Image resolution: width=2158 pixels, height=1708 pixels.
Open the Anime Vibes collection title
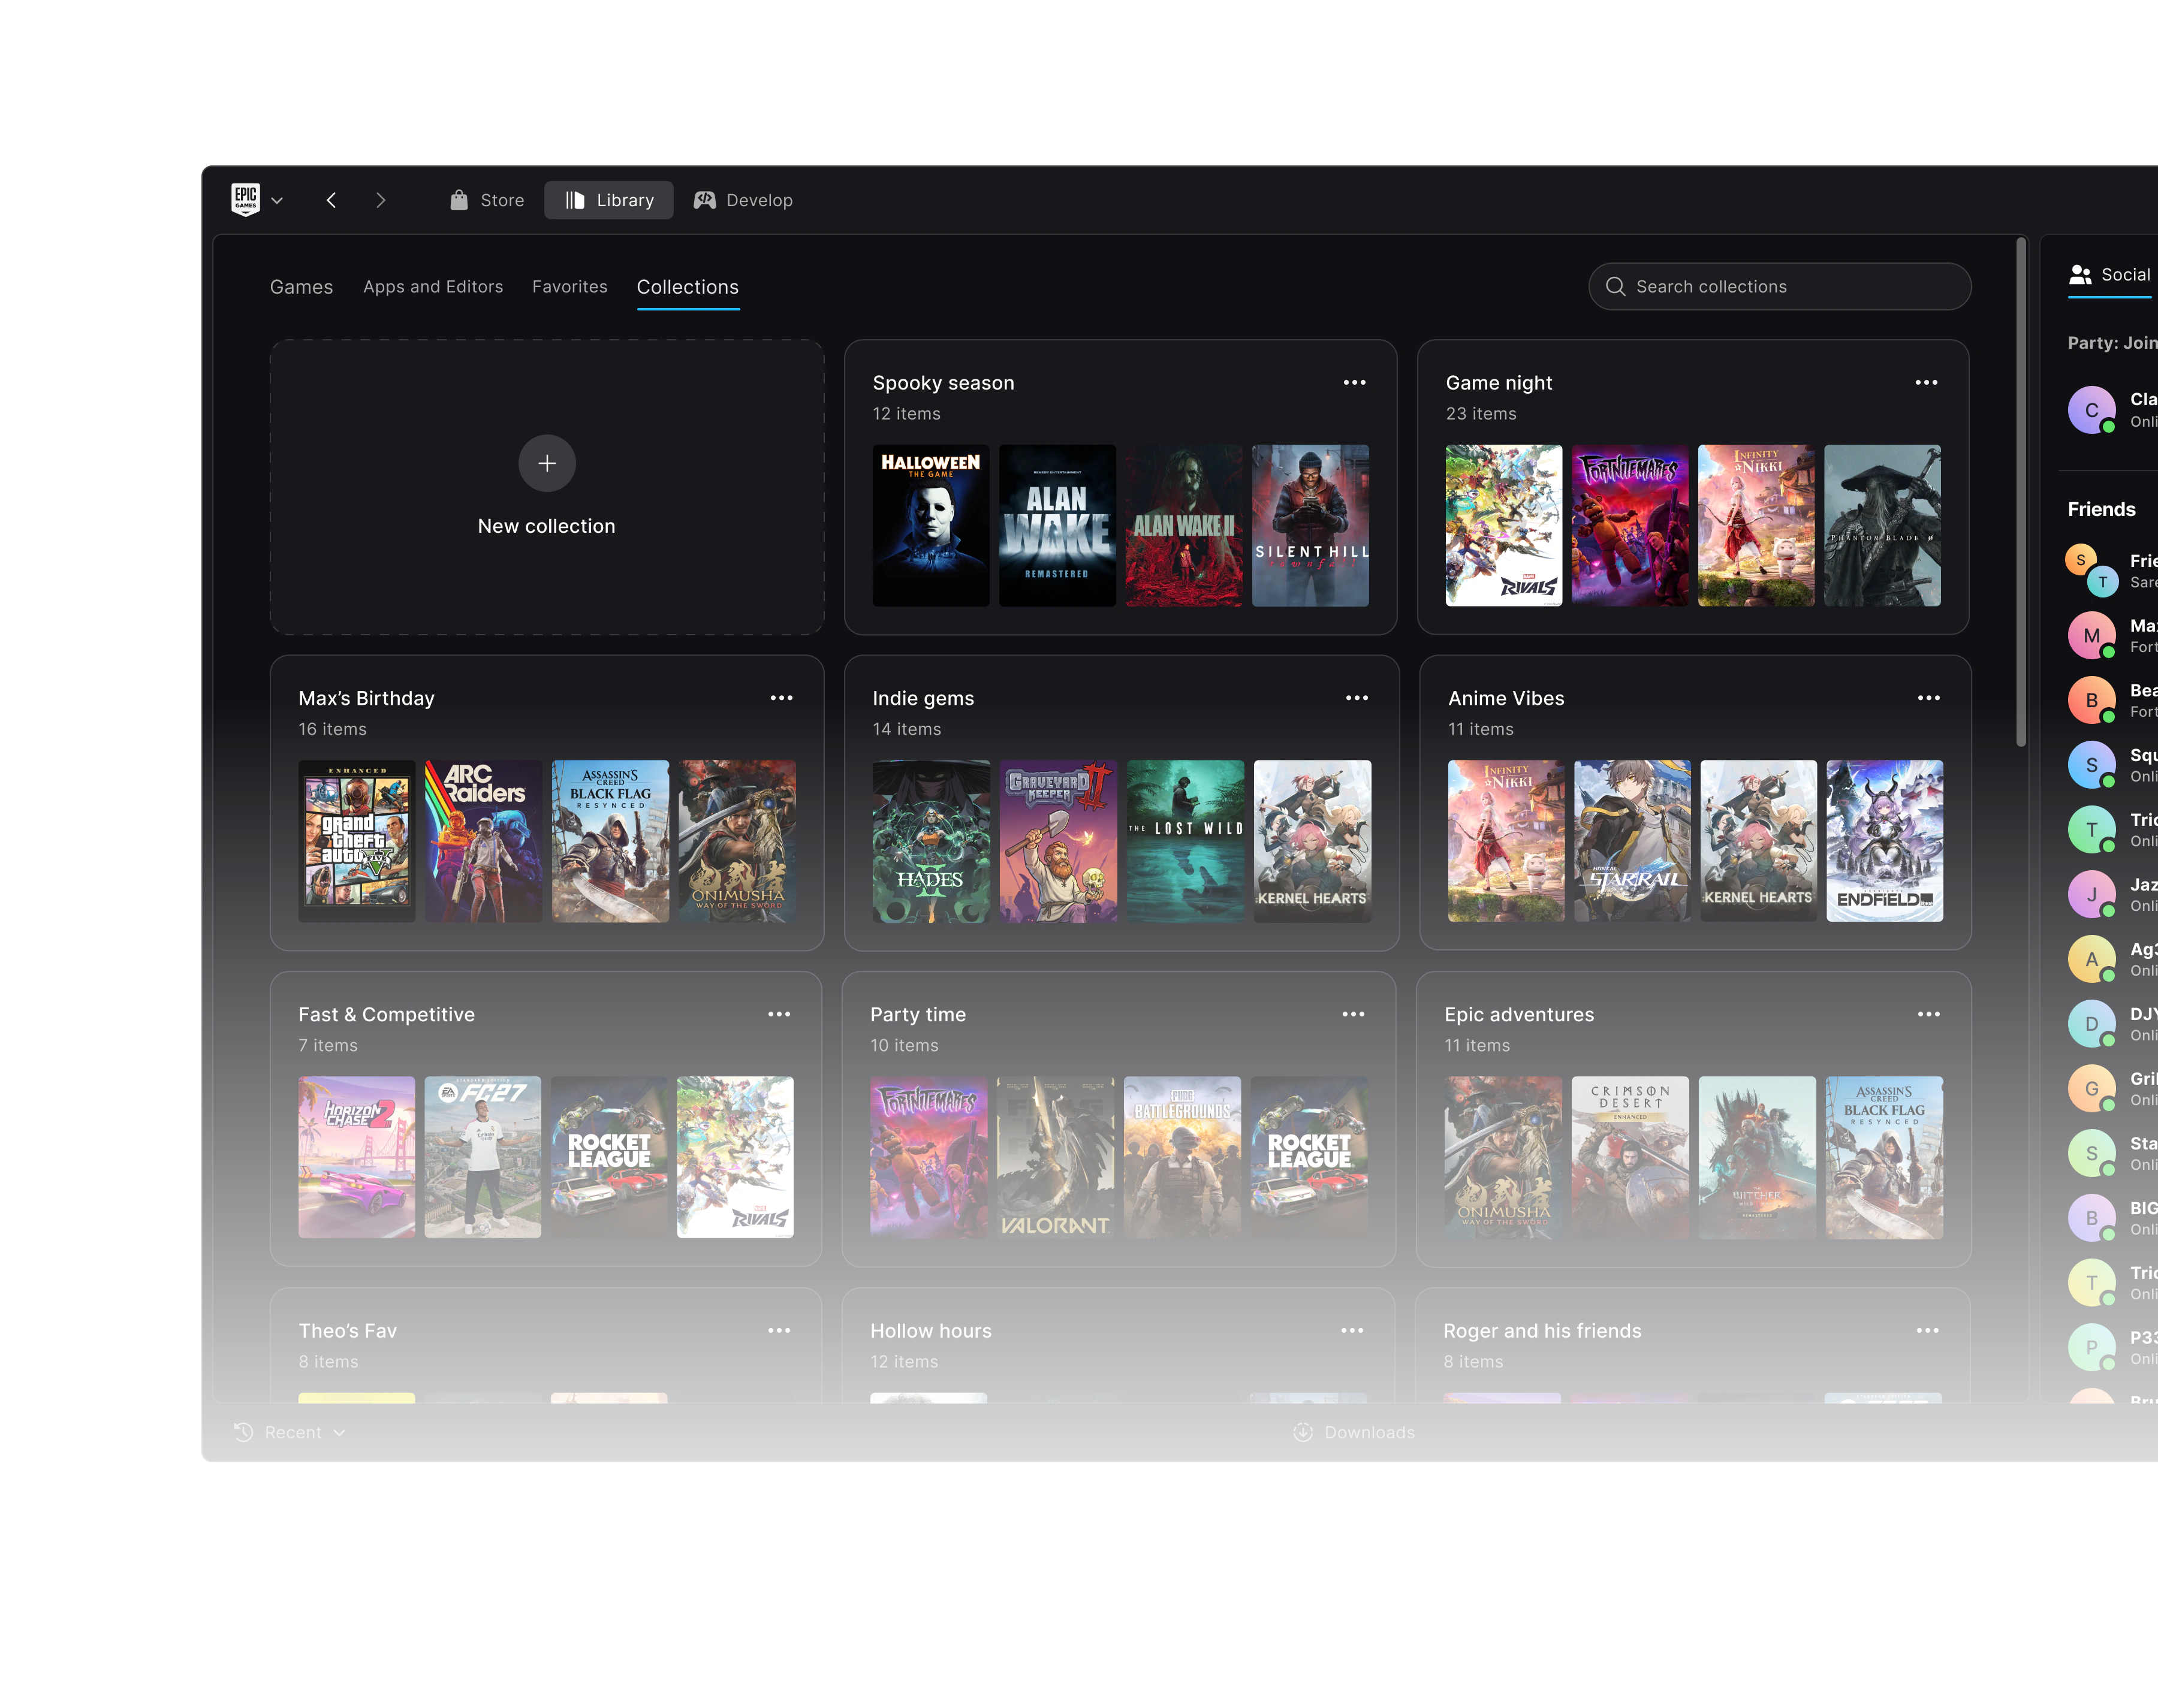(1506, 698)
